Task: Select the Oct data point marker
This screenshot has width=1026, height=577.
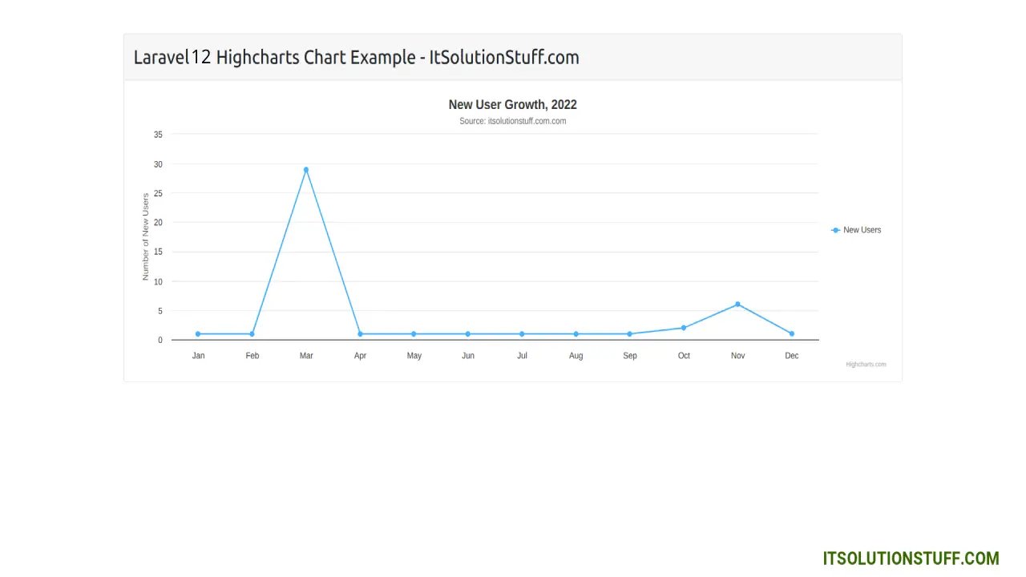Action: click(684, 328)
